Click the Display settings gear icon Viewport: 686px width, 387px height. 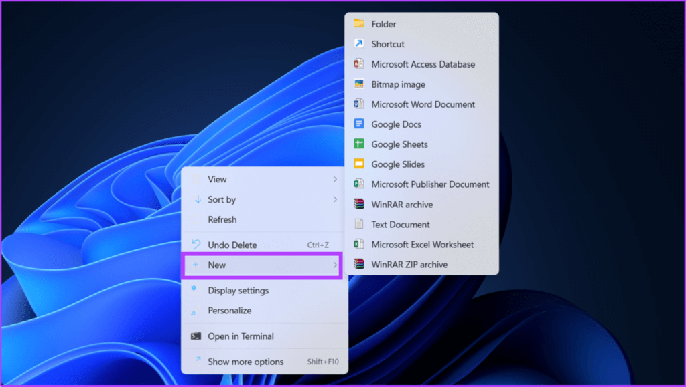coord(194,288)
